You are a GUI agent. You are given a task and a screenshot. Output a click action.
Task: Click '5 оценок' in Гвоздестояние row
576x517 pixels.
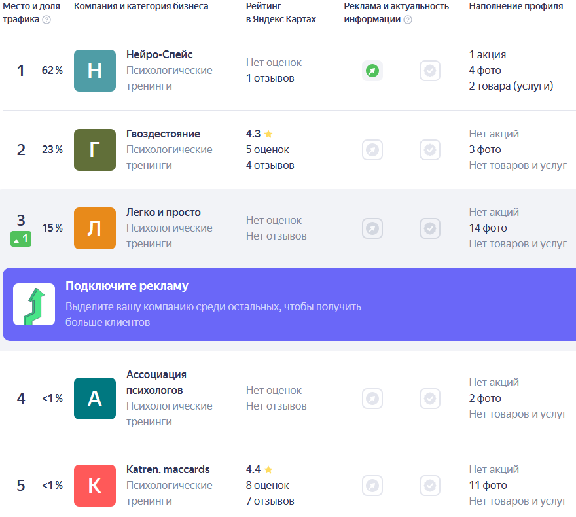268,150
